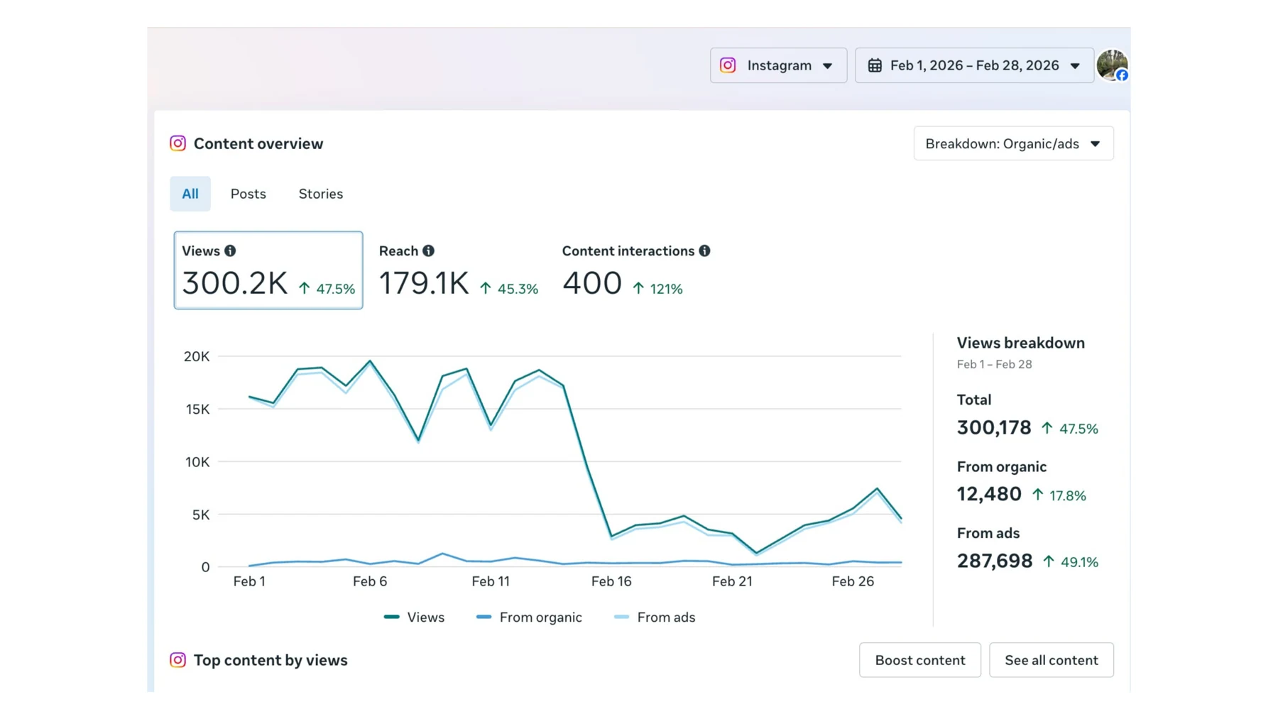Viewport: 1278px width, 719px height.
Task: Open the Instagram platform dropdown
Action: tap(778, 65)
